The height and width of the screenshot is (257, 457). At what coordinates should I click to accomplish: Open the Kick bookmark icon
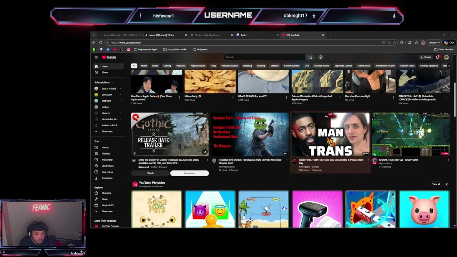point(94,49)
